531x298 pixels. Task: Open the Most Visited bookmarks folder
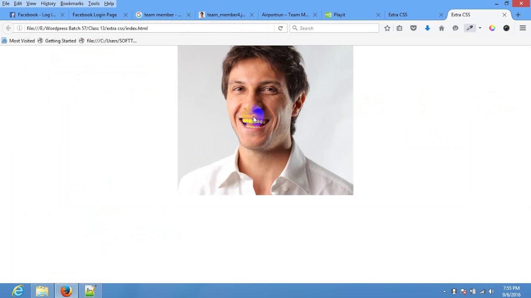point(18,41)
